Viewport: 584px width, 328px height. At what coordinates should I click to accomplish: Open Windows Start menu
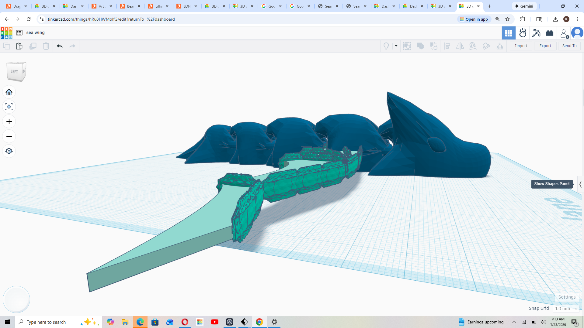point(7,322)
